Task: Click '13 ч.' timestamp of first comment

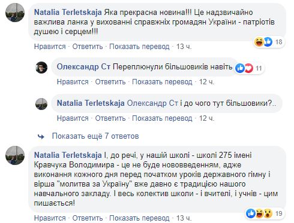Action: 184,47
